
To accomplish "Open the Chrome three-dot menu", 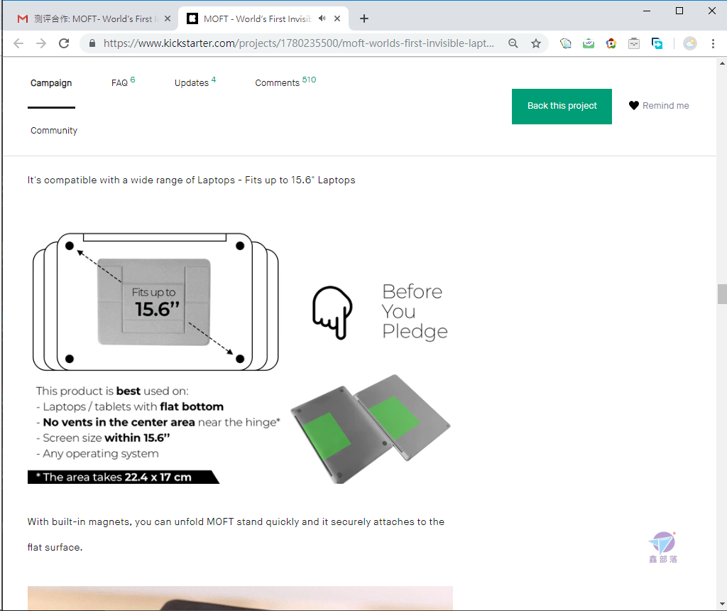I will point(713,43).
